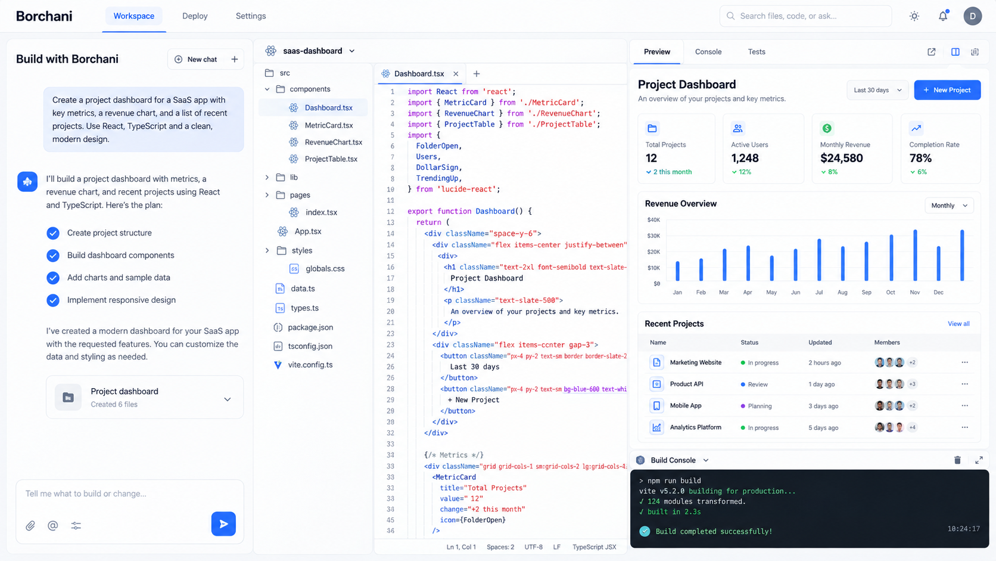Click the plus icon beside New chat
Viewport: 996px width, 561px height.
pyautogui.click(x=235, y=59)
